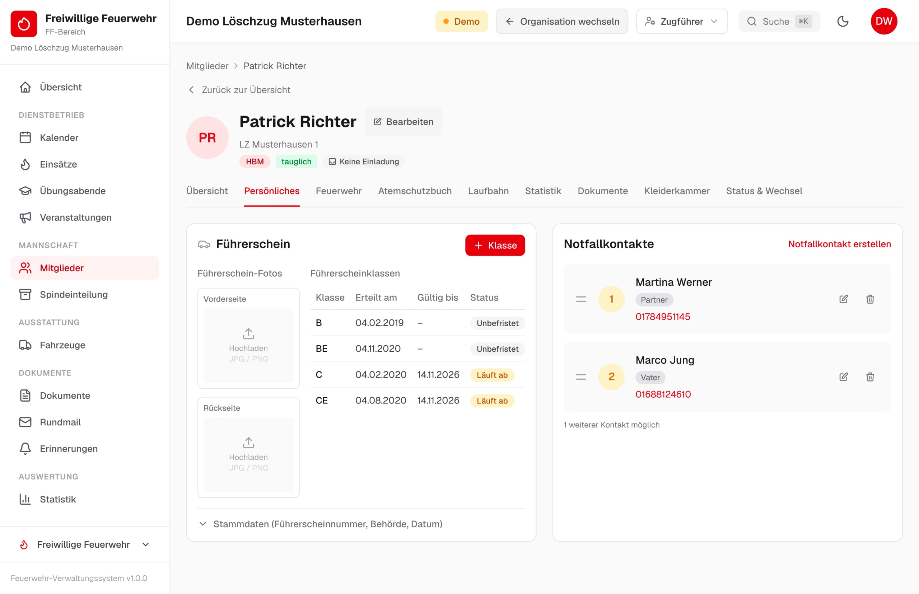Viewport: 919px width, 594px height.
Task: Click Bearbeiten next to Patrick Richter
Action: pyautogui.click(x=403, y=122)
